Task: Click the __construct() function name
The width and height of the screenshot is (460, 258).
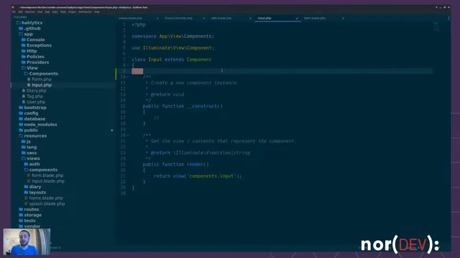Action: pyautogui.click(x=205, y=106)
